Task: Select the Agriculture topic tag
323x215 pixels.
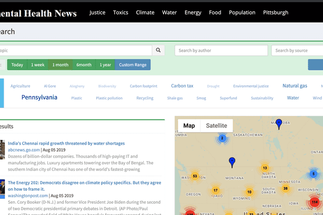Action: coord(20,86)
